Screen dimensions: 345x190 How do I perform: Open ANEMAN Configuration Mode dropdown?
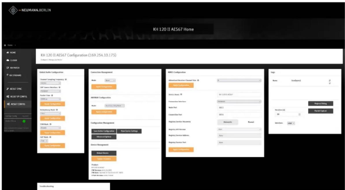pos(115,106)
